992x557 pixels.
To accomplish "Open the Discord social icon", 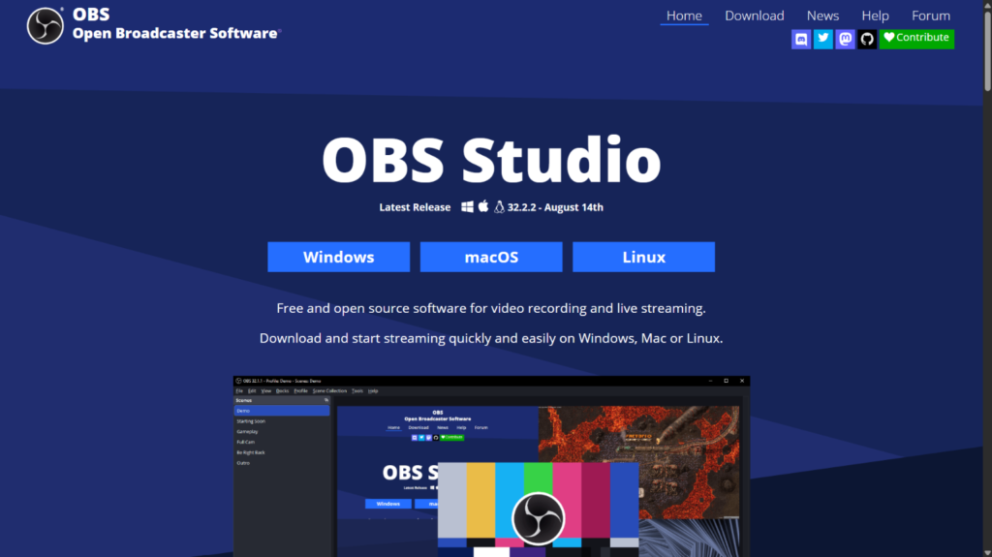I will pyautogui.click(x=801, y=39).
